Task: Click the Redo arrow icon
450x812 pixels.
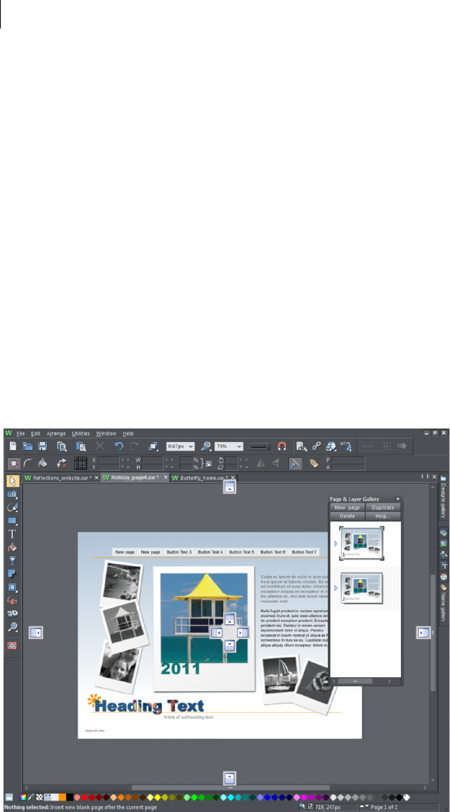Action: [x=135, y=446]
